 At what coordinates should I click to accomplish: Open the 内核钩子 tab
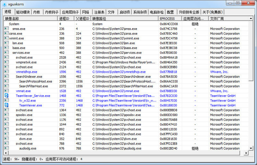point(51,12)
